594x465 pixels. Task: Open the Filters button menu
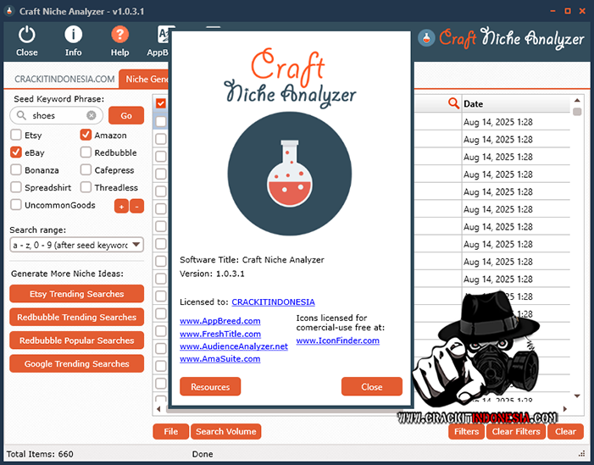point(466,431)
